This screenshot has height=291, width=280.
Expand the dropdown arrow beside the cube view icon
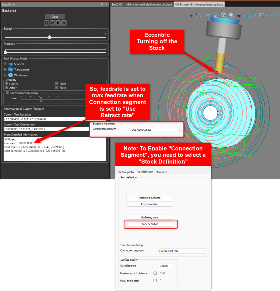click(255, 15)
